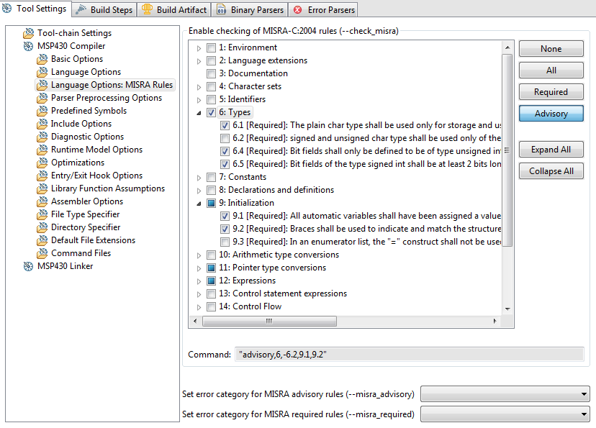Click the rules list scroll down arrow

(x=507, y=309)
